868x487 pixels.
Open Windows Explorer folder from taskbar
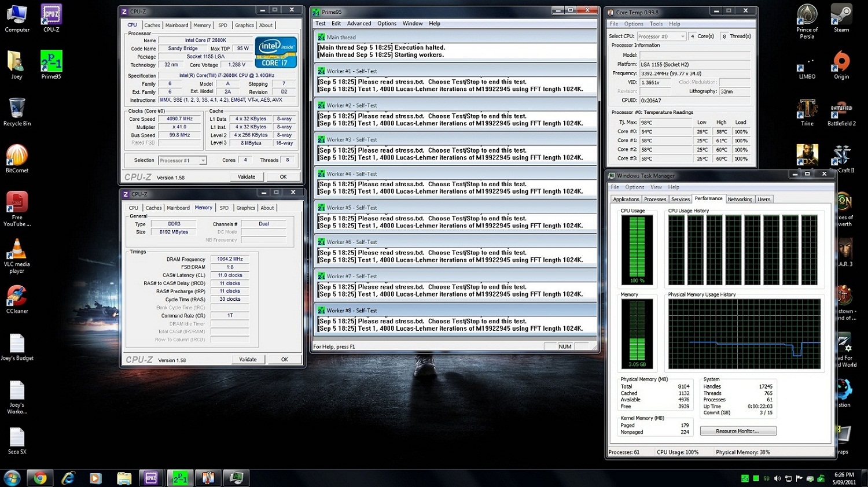point(124,478)
